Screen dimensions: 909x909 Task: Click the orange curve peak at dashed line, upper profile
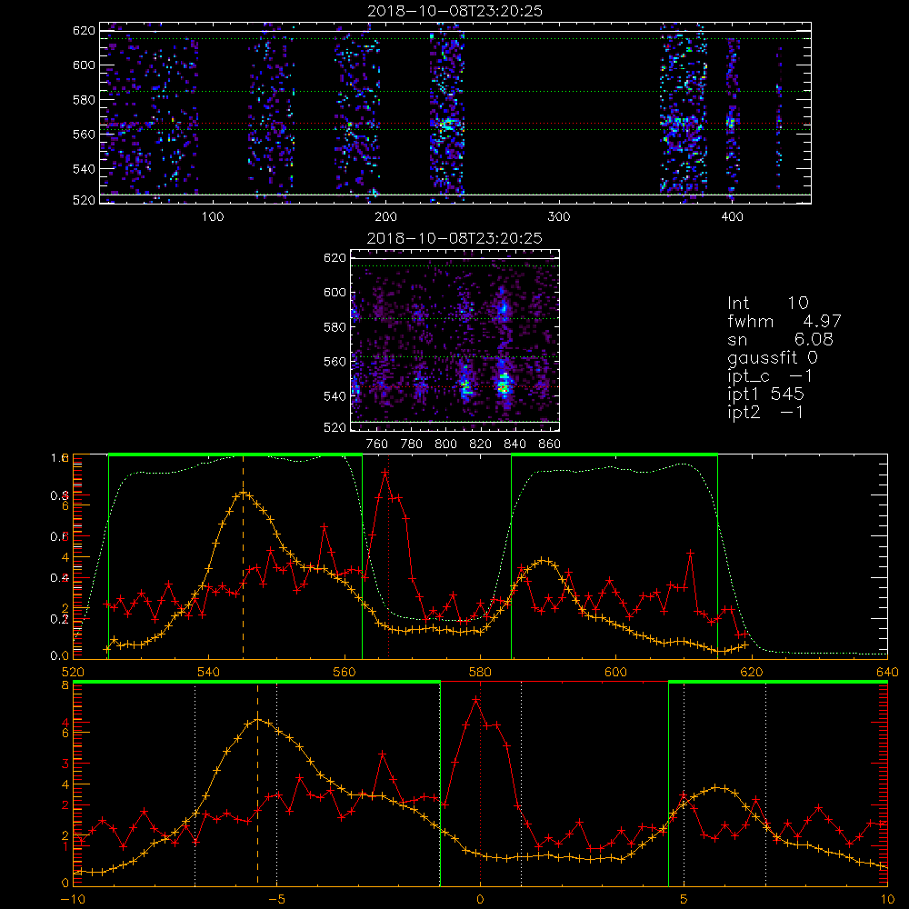pos(244,494)
